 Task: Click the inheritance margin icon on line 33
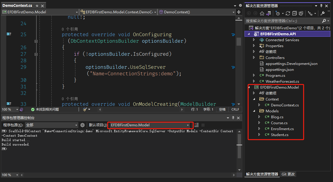9,103
